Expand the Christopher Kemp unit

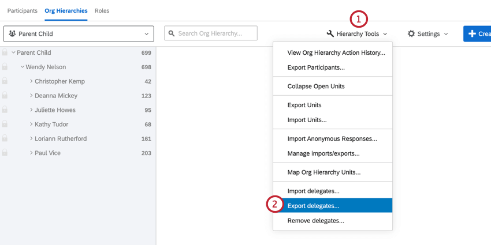pyautogui.click(x=31, y=81)
